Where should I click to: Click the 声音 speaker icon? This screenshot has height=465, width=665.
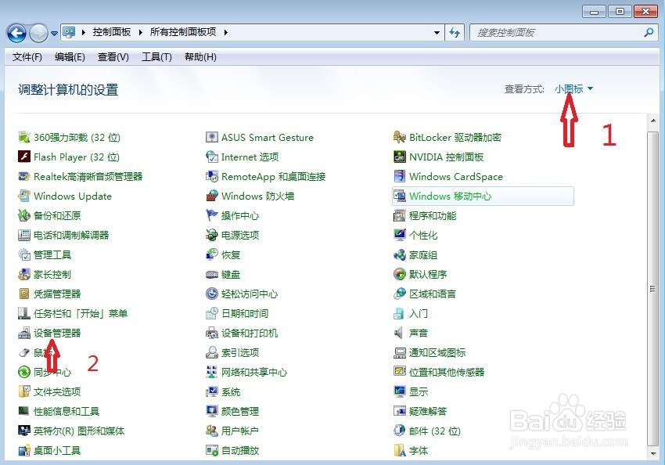pyautogui.click(x=399, y=333)
